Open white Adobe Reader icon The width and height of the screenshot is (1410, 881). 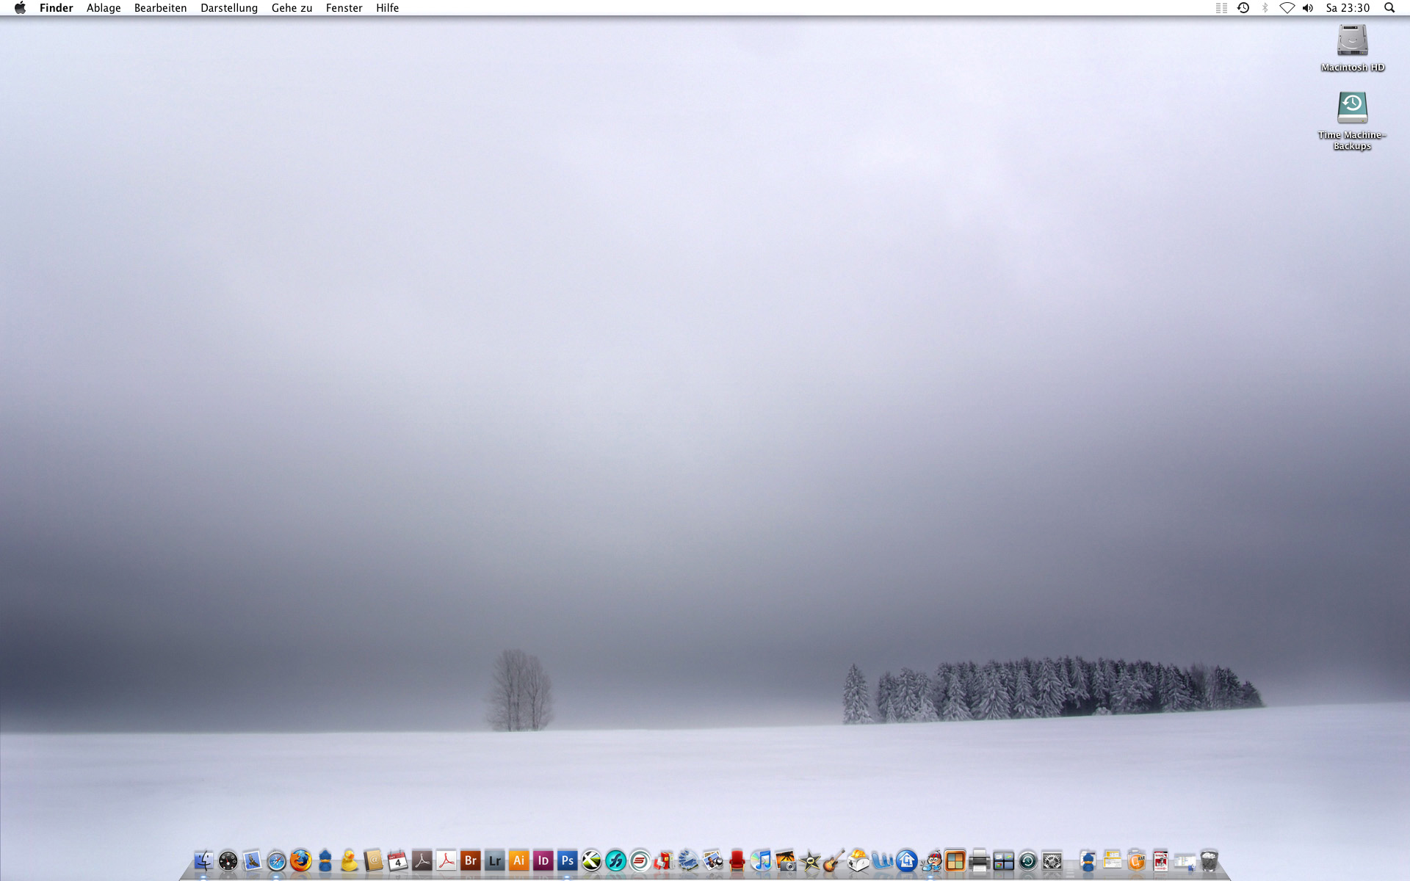pos(446,860)
